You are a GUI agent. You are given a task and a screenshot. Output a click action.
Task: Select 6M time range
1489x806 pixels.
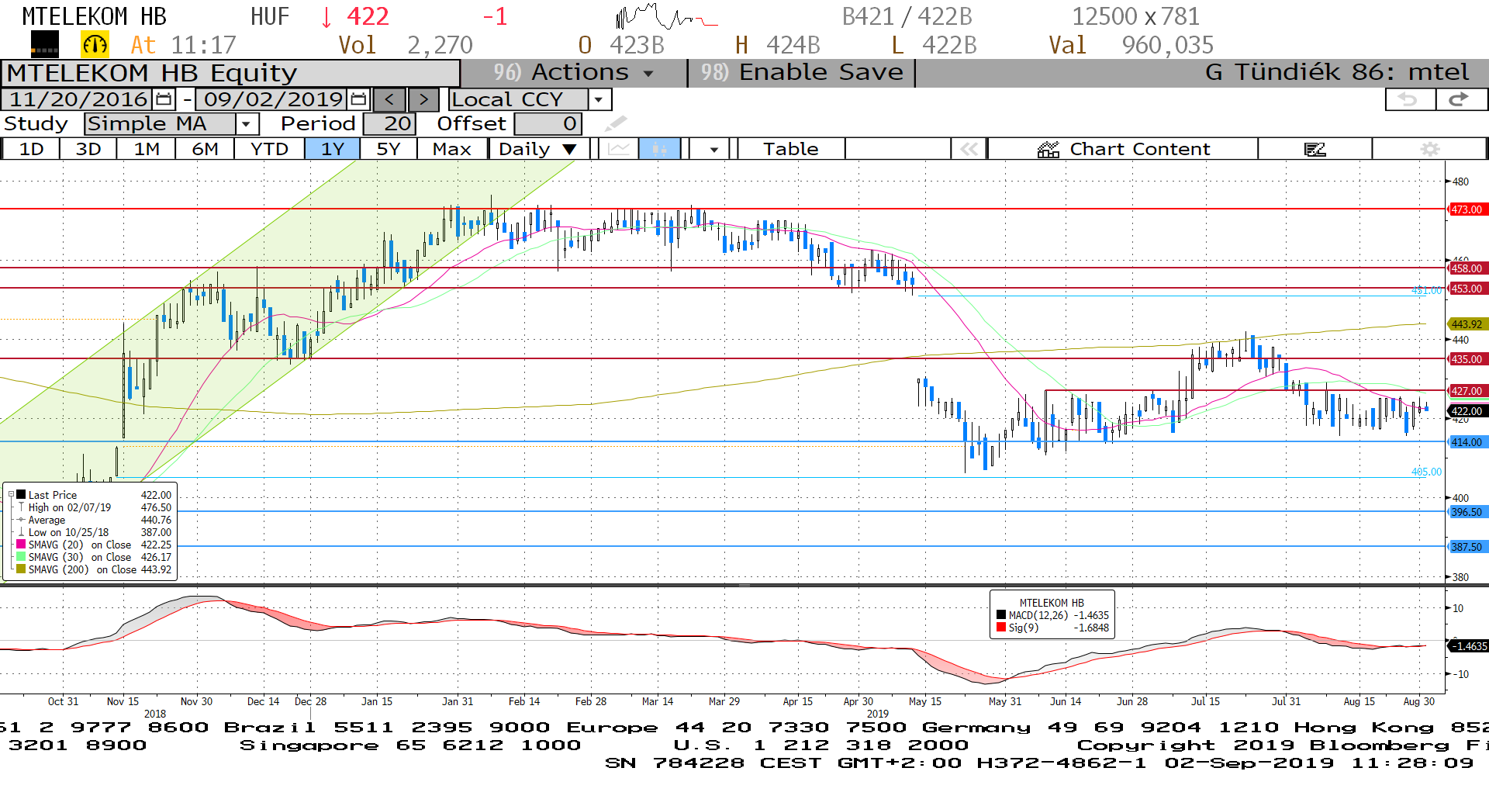click(205, 149)
